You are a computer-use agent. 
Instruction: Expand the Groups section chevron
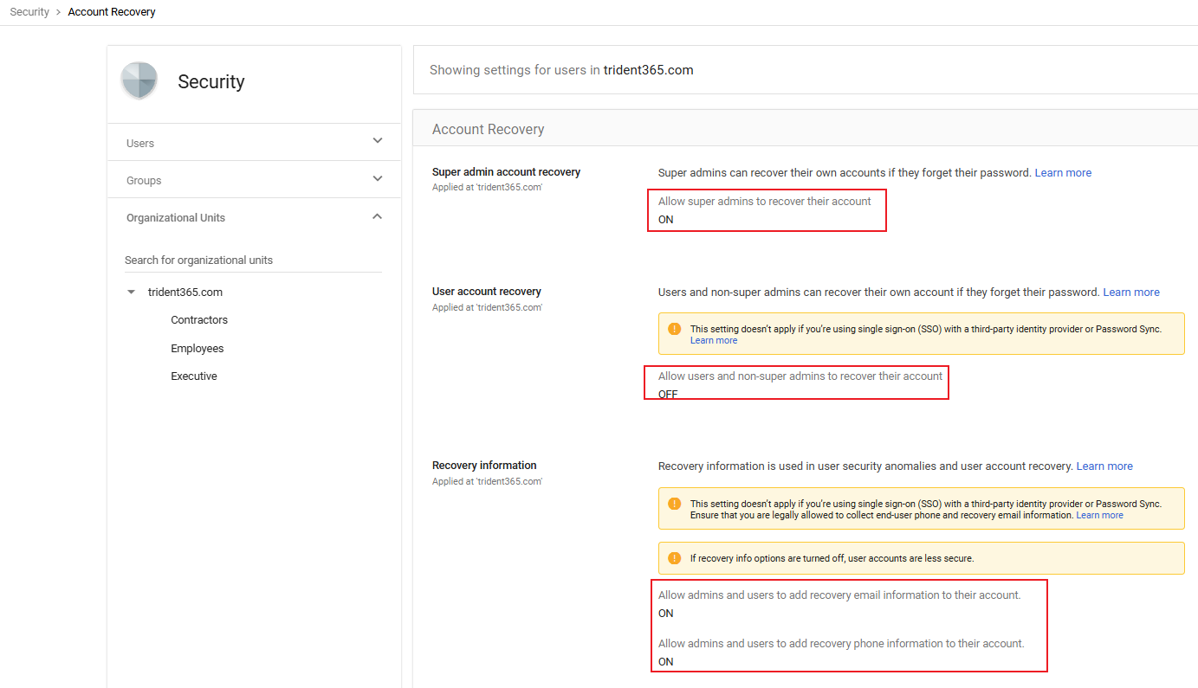pos(377,178)
